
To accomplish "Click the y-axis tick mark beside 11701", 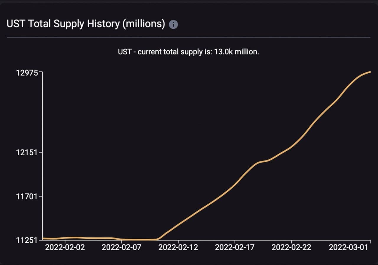I will [41, 196].
